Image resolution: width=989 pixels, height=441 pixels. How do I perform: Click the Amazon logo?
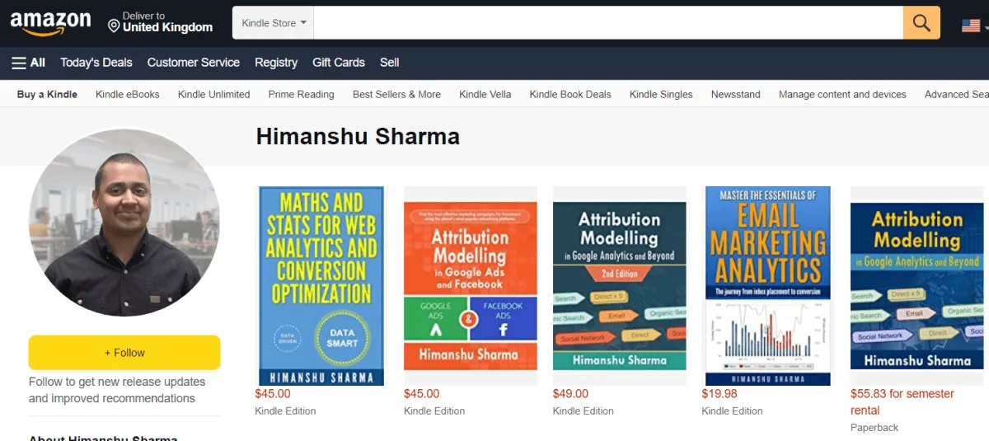click(x=50, y=23)
